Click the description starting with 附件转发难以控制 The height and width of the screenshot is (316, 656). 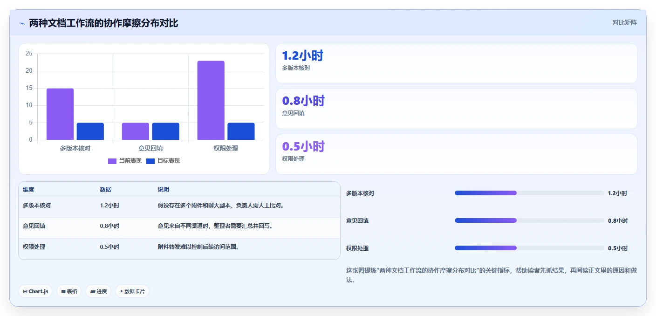(x=199, y=247)
